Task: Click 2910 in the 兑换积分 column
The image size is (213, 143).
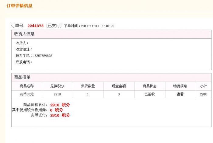Action: 57,94
